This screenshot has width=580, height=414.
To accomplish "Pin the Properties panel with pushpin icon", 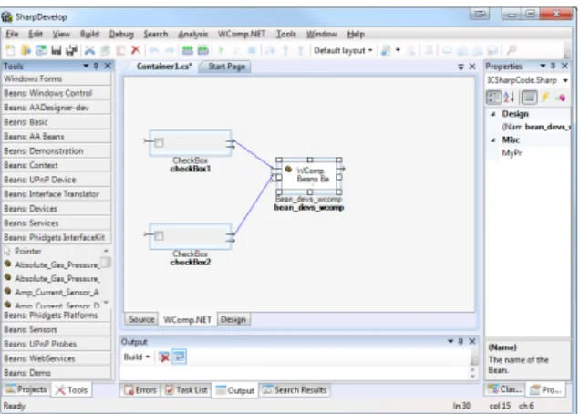I will point(554,67).
